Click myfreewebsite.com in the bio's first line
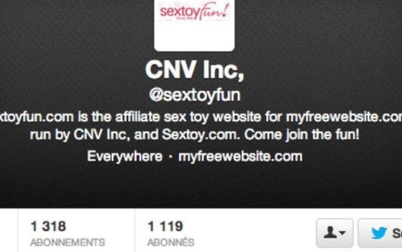The height and width of the screenshot is (252, 402). click(344, 117)
